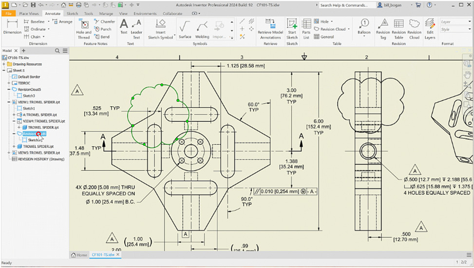Open the Revision Cloud dropdown in Table panel
This screenshot has width=474, height=268.
(348, 29)
